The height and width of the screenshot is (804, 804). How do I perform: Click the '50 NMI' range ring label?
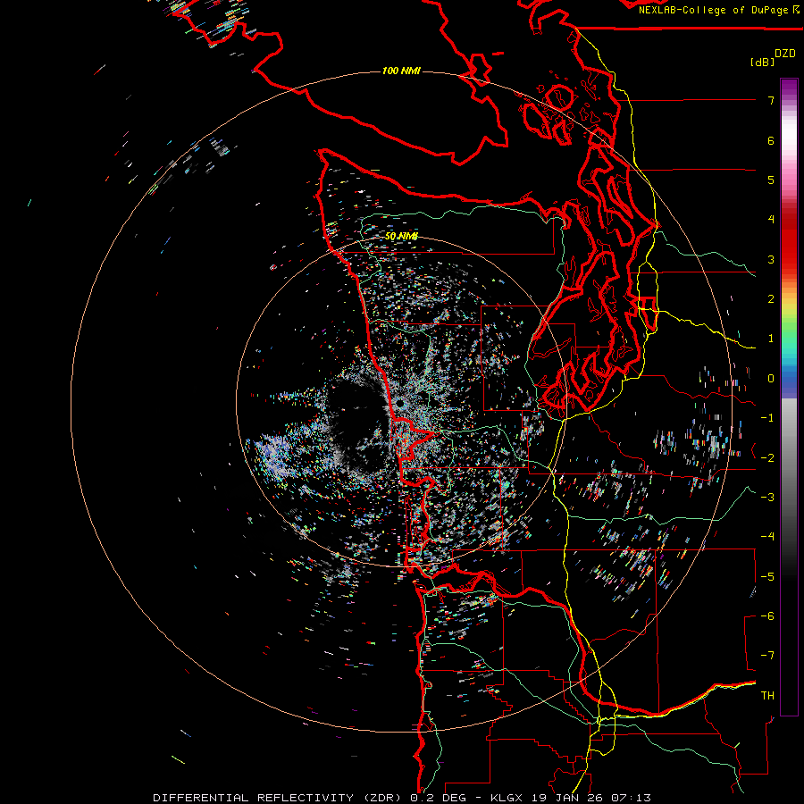(x=401, y=237)
